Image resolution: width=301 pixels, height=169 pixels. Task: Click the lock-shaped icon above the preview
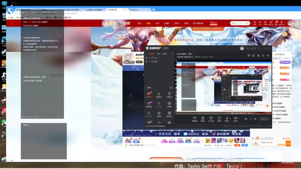coord(253,56)
